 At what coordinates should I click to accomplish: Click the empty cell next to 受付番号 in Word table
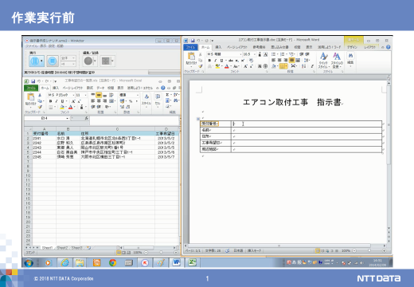click(x=307, y=124)
